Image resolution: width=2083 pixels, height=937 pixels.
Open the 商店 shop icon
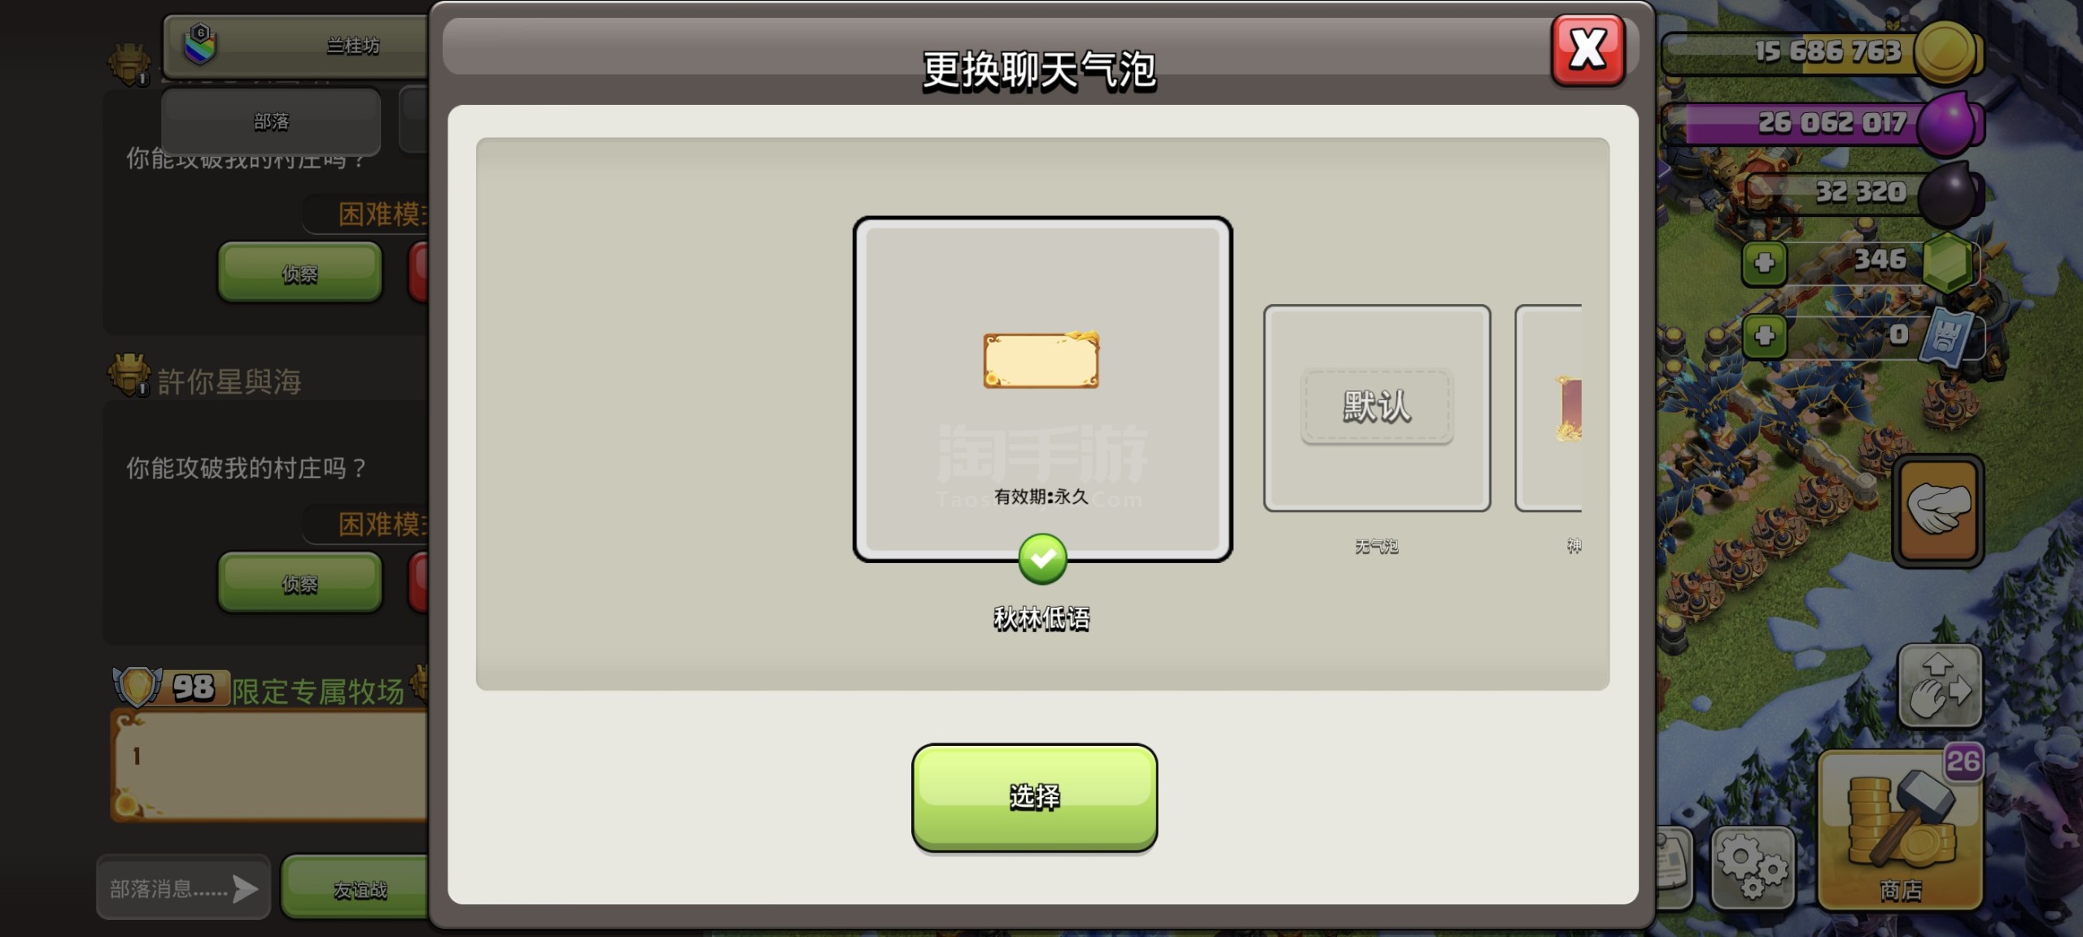point(1901,830)
